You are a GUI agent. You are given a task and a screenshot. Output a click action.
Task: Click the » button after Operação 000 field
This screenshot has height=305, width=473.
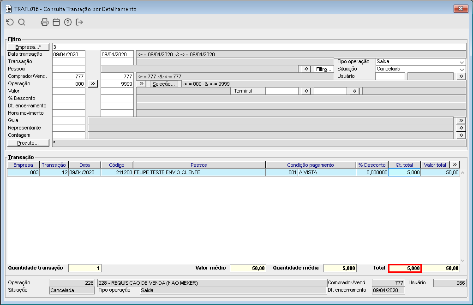point(93,84)
